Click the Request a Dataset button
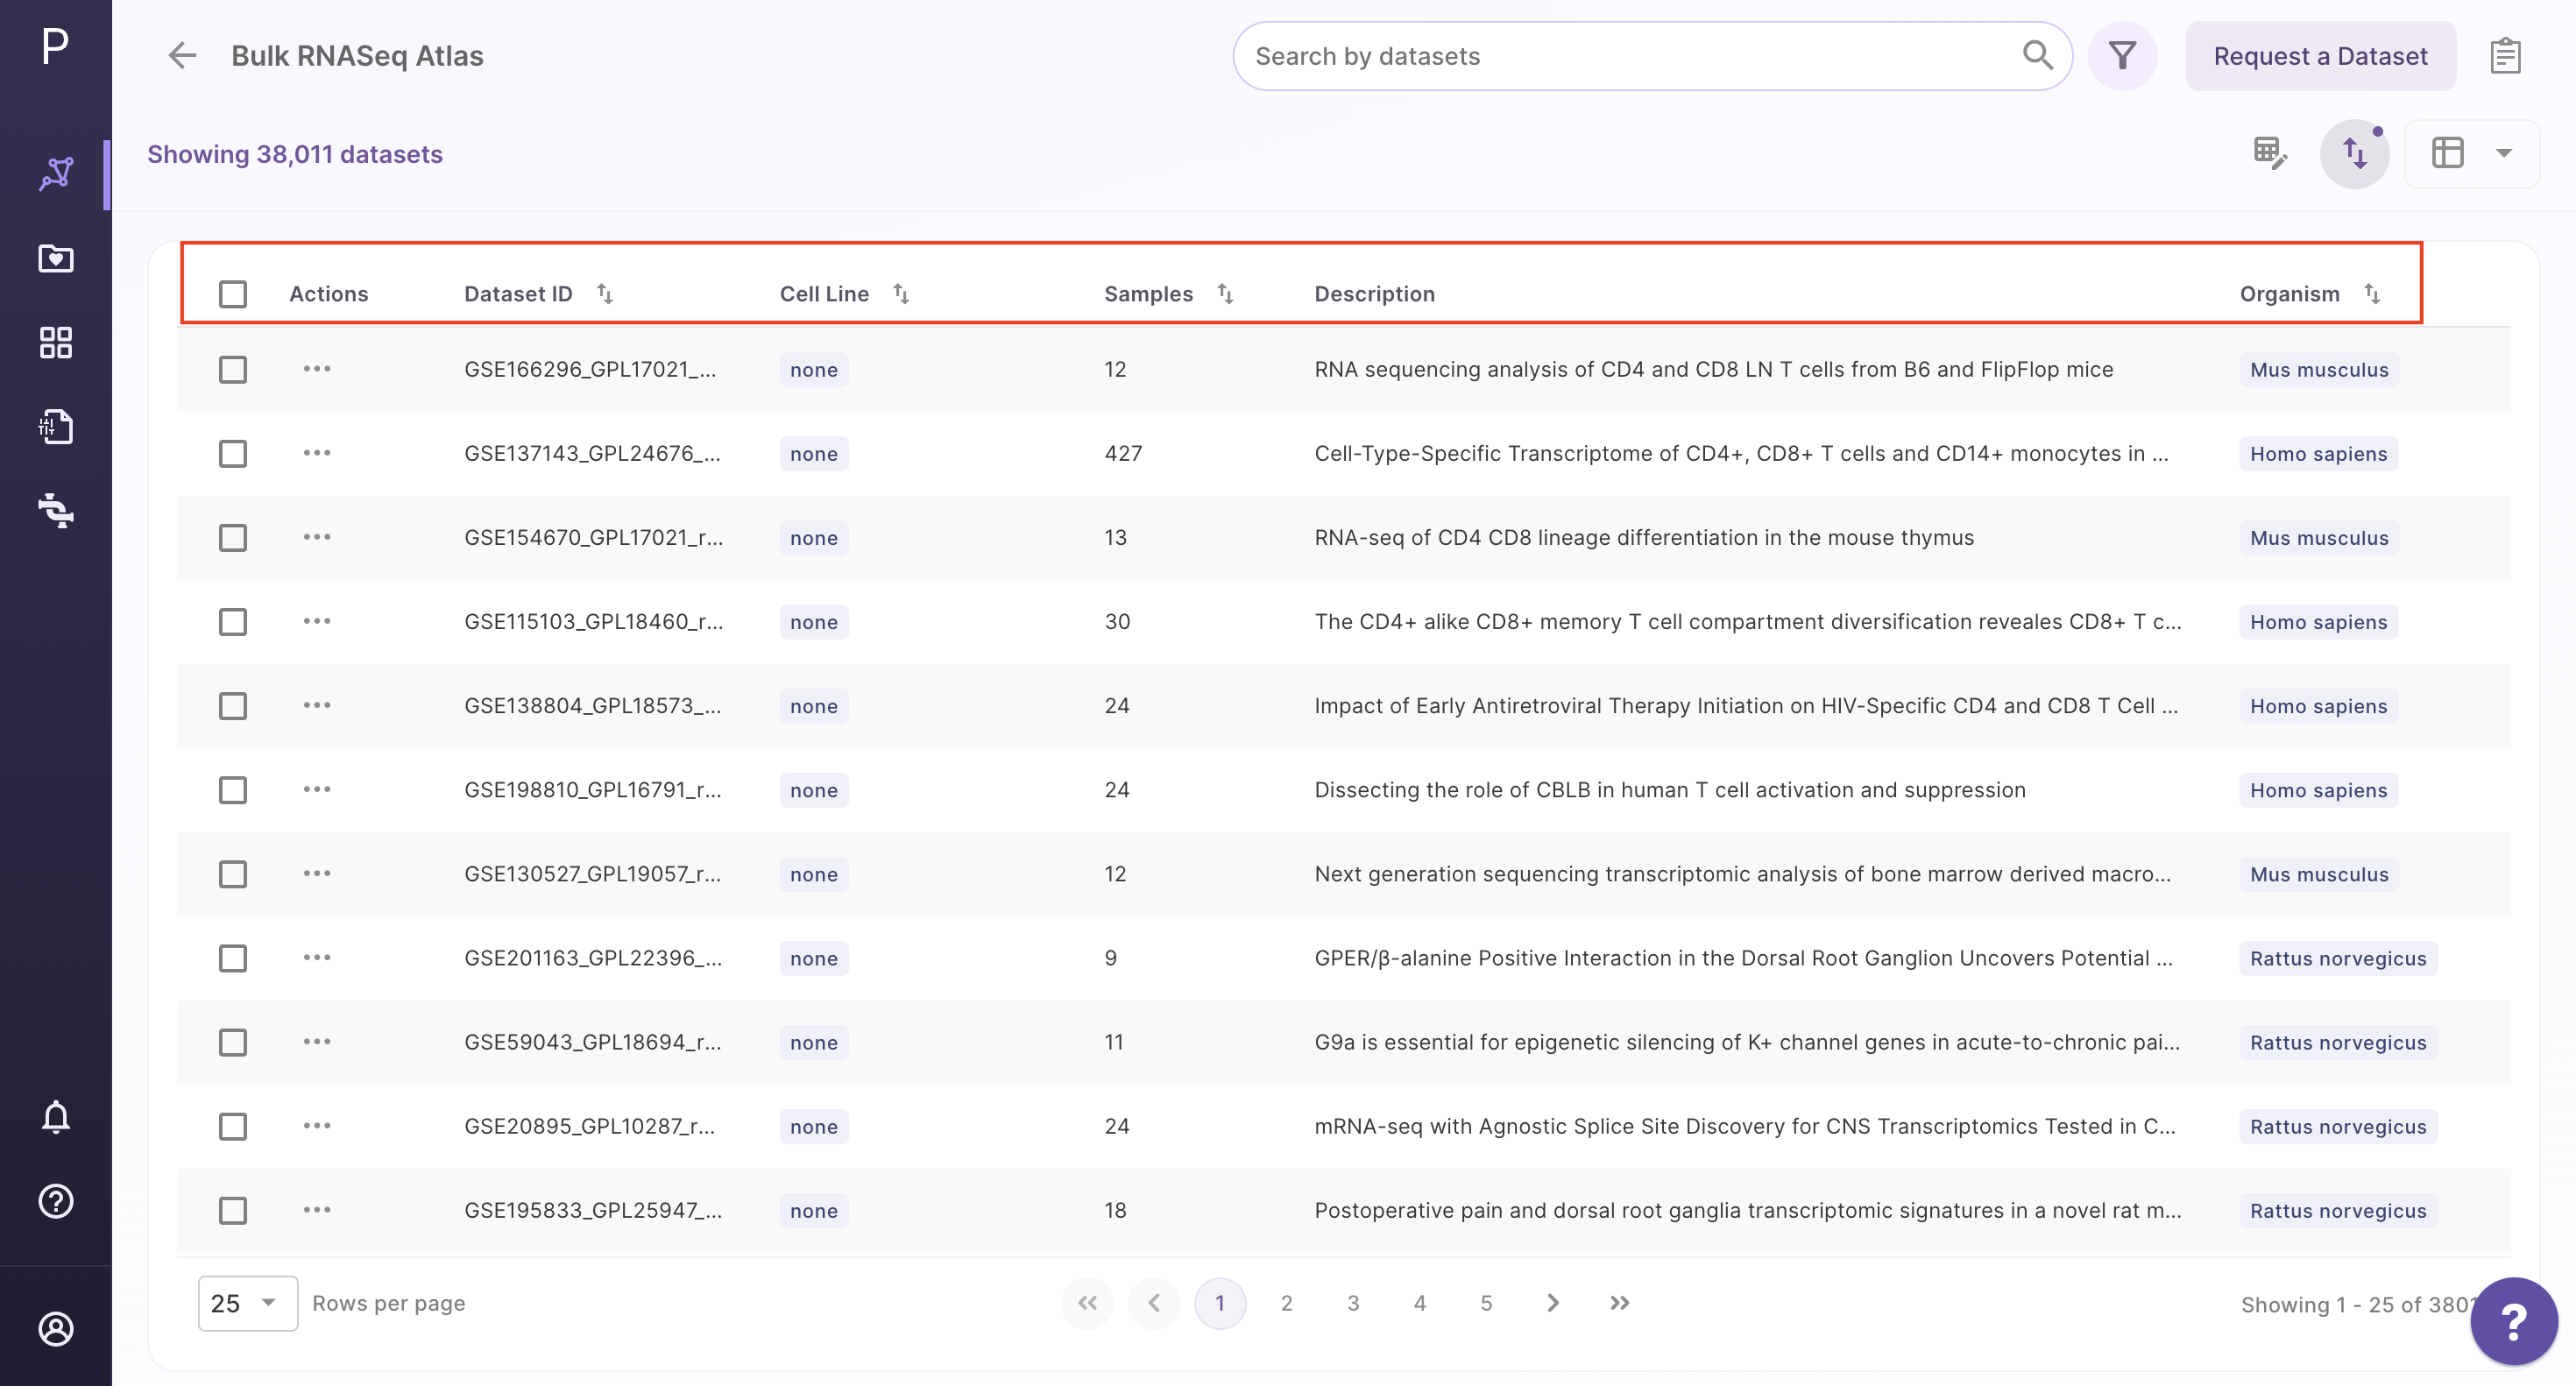Image resolution: width=2576 pixels, height=1386 pixels. [2320, 56]
